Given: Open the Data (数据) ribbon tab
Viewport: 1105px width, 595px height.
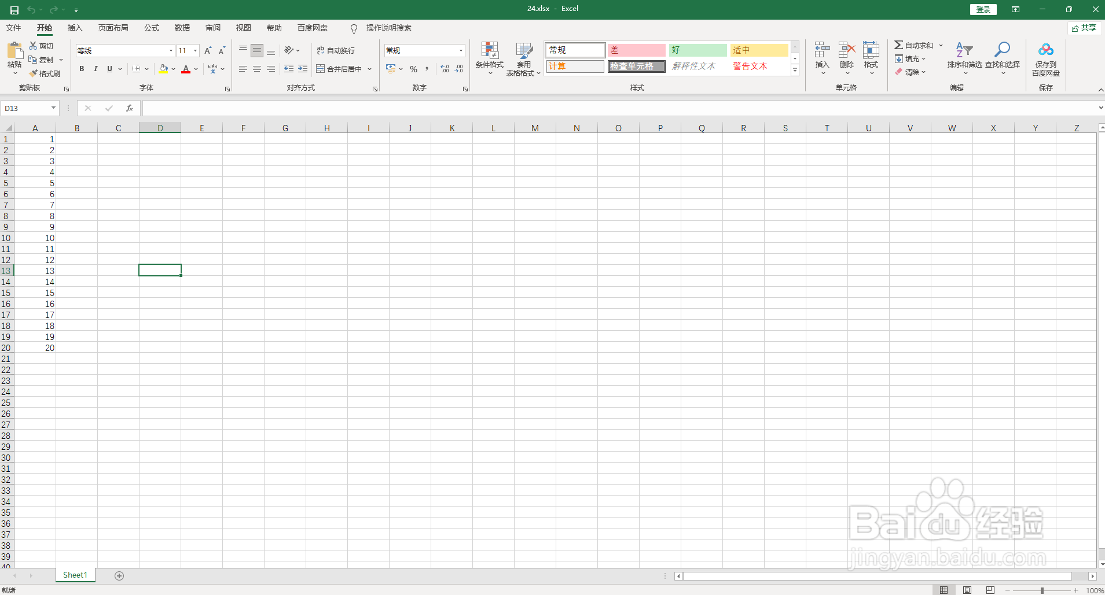Looking at the screenshot, I should (x=182, y=28).
